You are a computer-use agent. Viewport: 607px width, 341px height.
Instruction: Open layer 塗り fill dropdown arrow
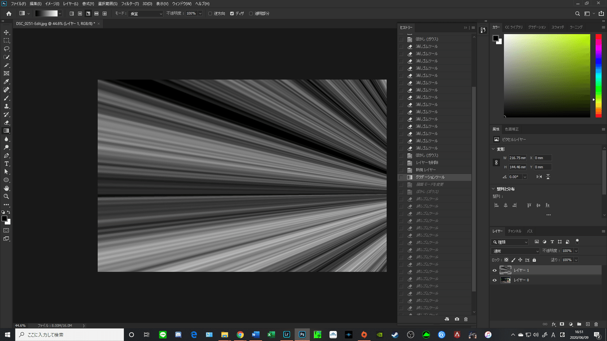[576, 260]
